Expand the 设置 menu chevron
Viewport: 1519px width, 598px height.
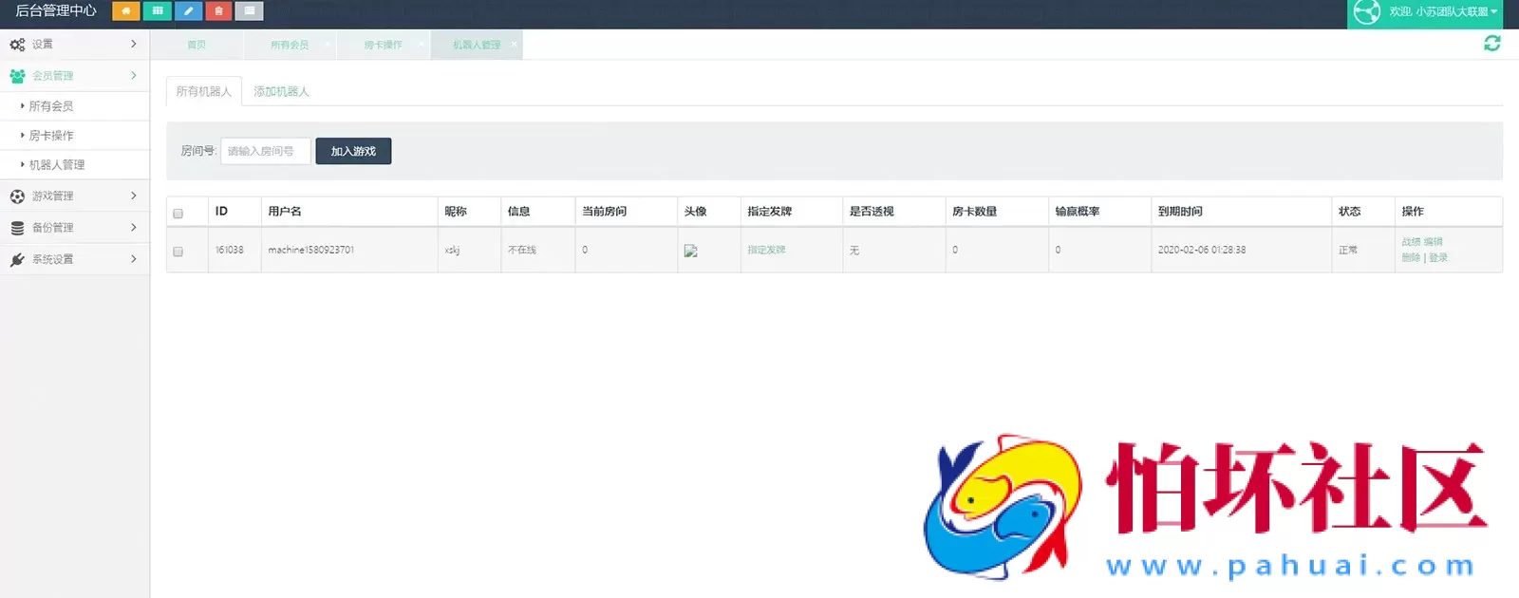[x=133, y=44]
